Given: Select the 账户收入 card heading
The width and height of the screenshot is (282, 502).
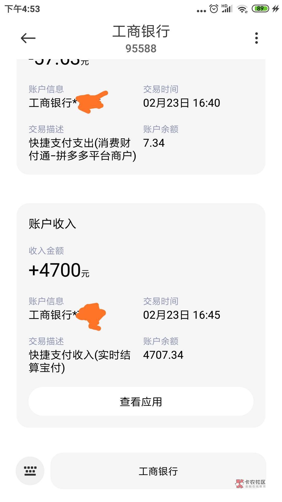Looking at the screenshot, I should [x=52, y=224].
